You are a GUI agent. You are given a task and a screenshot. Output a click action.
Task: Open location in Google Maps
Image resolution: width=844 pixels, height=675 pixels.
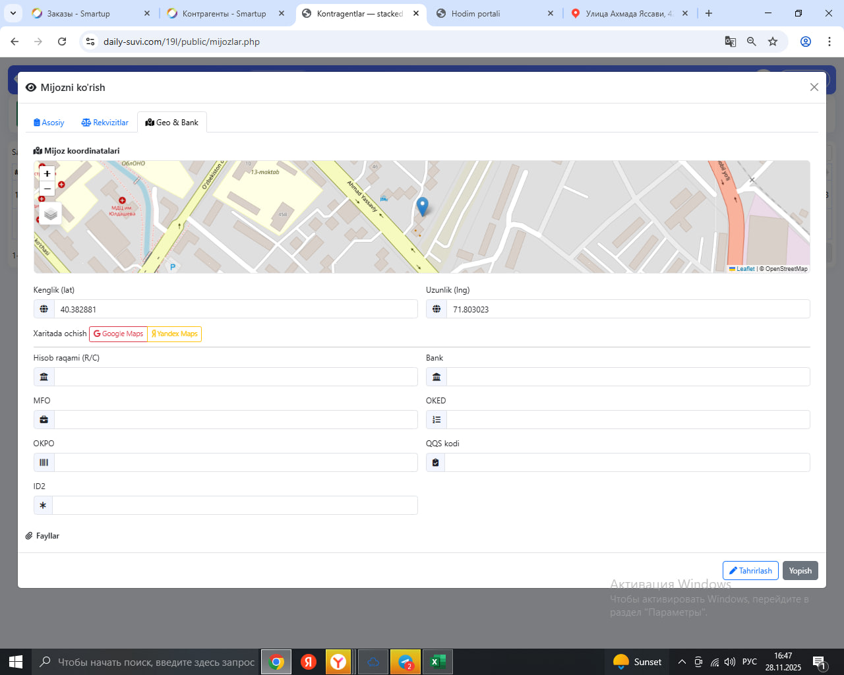119,334
